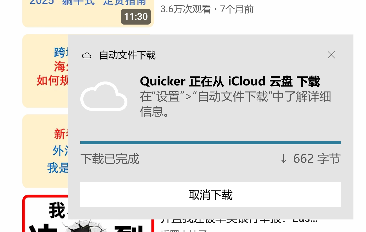Dismiss the iCloud download notification
Image resolution: width=366 pixels, height=232 pixels.
(x=331, y=55)
